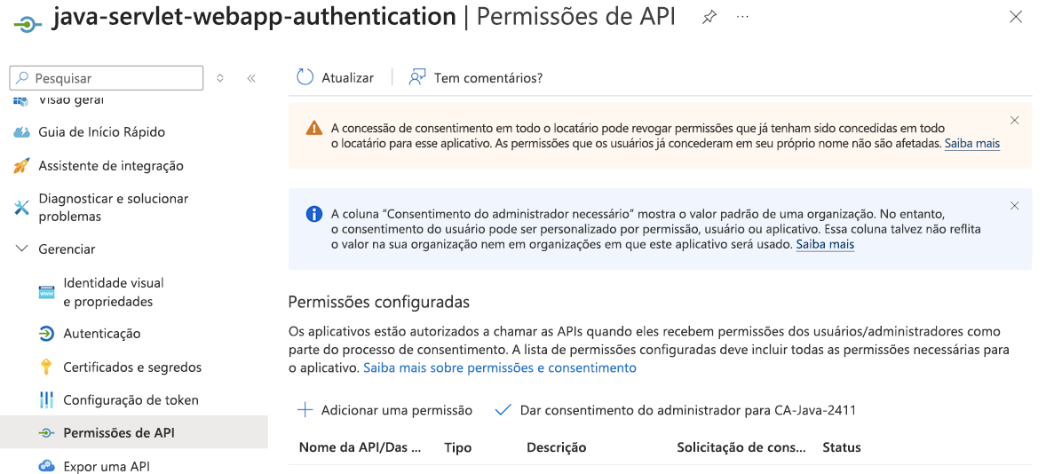Viewport: 1046px width, 474px height.
Task: Click the search magnifier icon in Pesquisar
Action: (23, 78)
